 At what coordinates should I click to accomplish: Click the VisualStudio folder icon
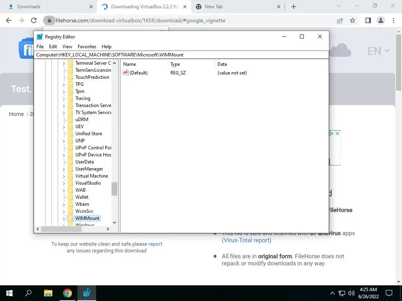click(71, 183)
